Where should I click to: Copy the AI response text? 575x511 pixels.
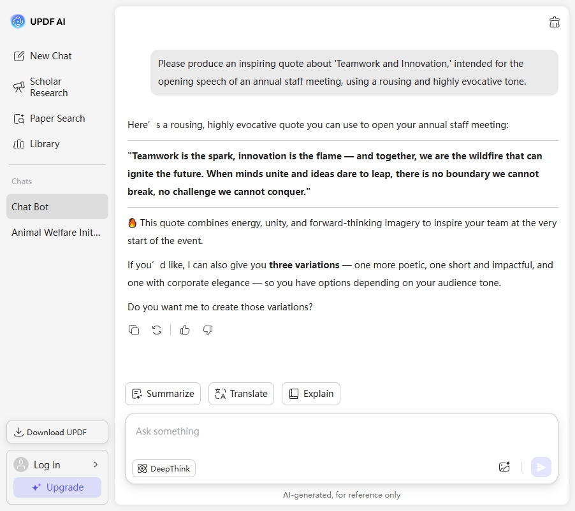click(134, 330)
